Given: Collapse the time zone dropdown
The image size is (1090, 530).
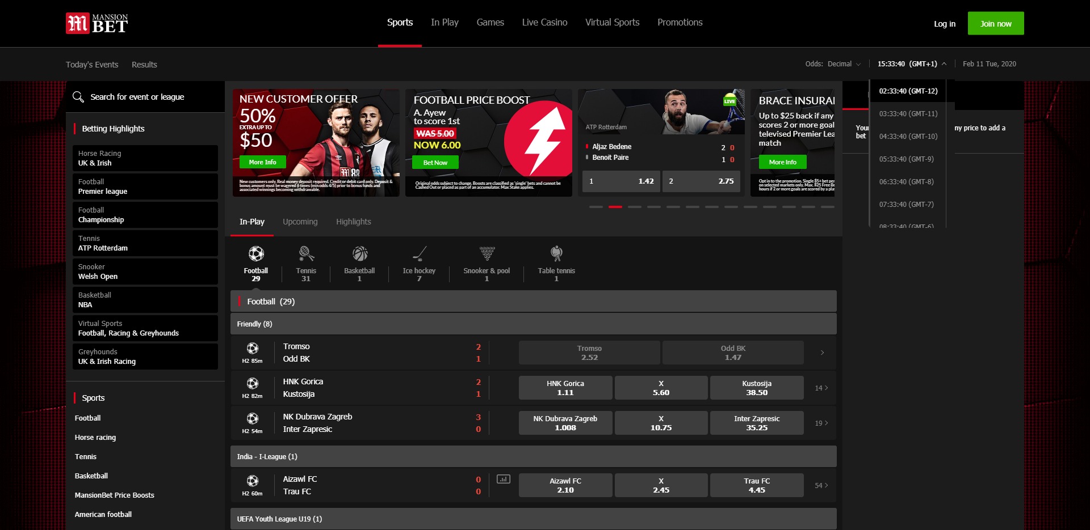Looking at the screenshot, I should coord(912,64).
